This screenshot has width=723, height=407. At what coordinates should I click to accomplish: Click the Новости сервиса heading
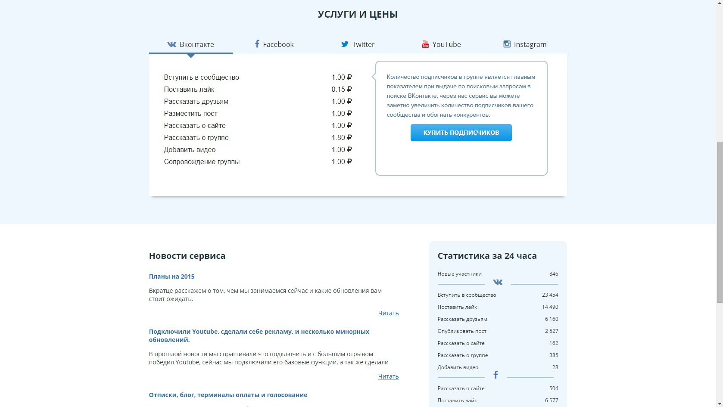click(x=187, y=256)
